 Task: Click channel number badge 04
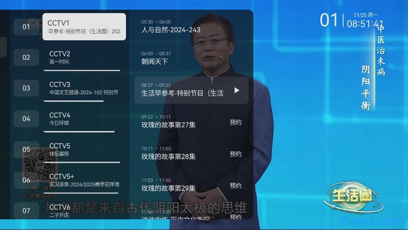[26, 119]
